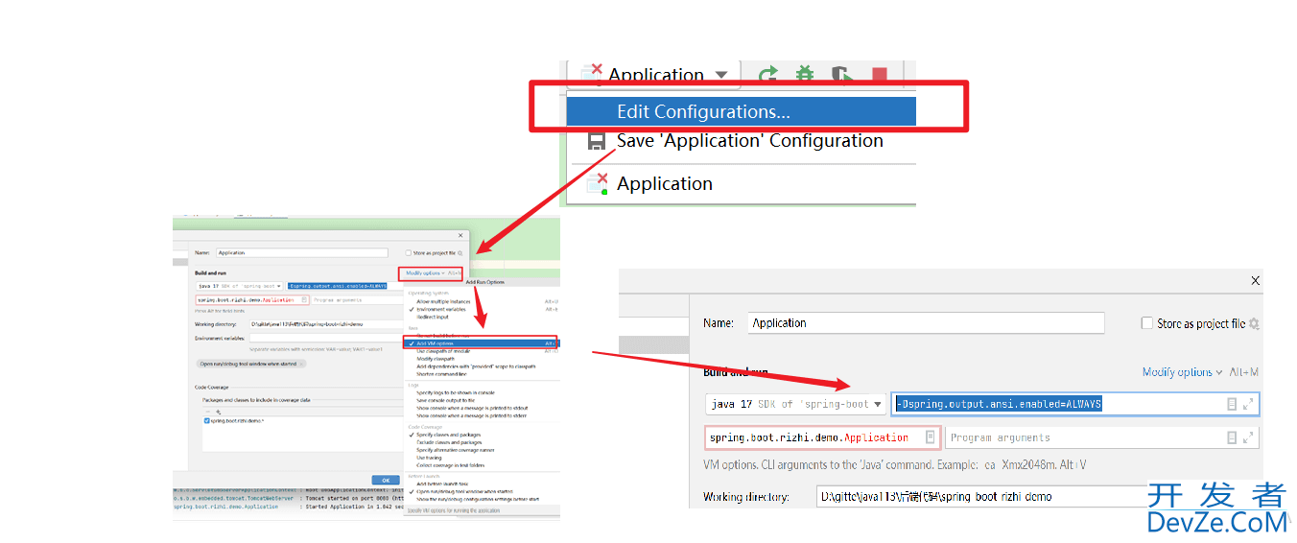This screenshot has height=543, width=1297.
Task: Click the red Stop square icon
Action: (879, 75)
